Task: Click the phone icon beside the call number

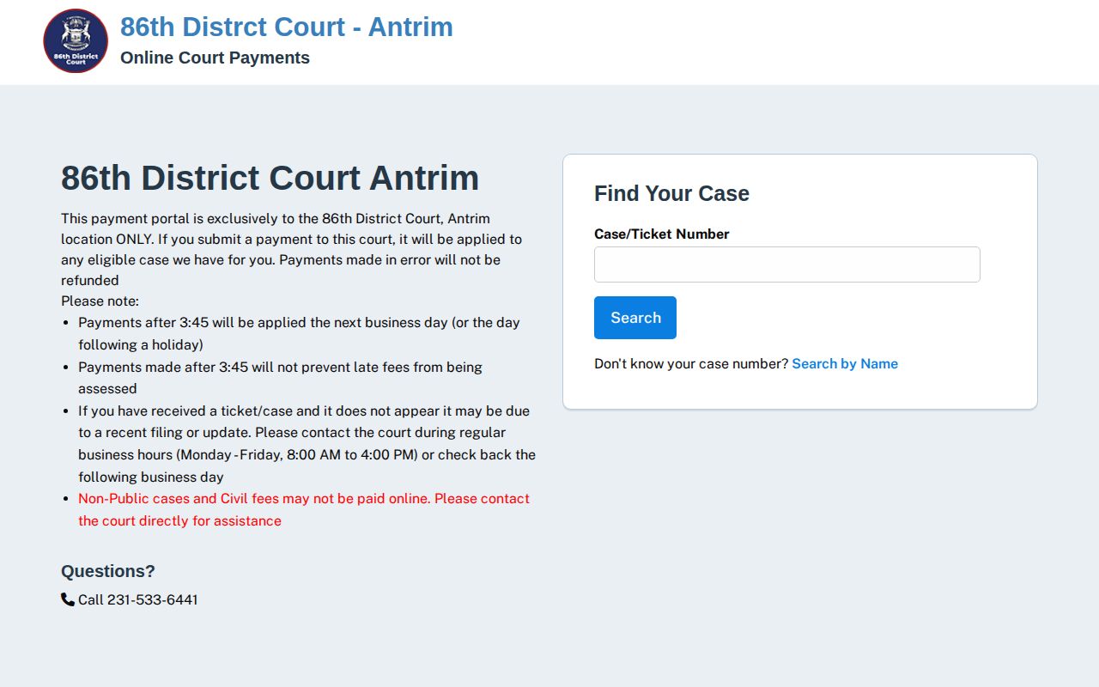Action: [x=68, y=599]
